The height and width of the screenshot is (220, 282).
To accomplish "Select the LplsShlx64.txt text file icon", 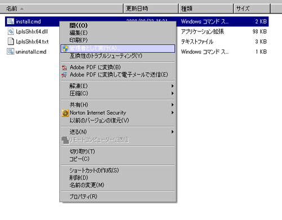I will (x=11, y=42).
